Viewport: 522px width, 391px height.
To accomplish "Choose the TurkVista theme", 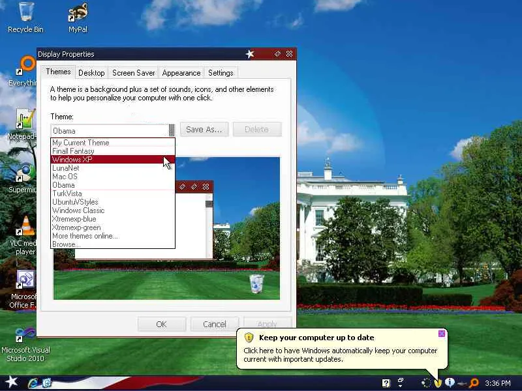I will pyautogui.click(x=113, y=194).
